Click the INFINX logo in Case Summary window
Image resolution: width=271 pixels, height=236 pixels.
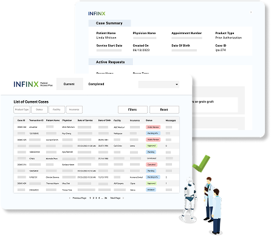(97, 13)
